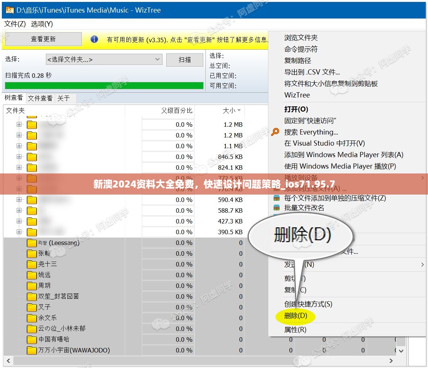Click the Search Everything magnifier icon
The width and height of the screenshot is (428, 368).
pyautogui.click(x=275, y=132)
